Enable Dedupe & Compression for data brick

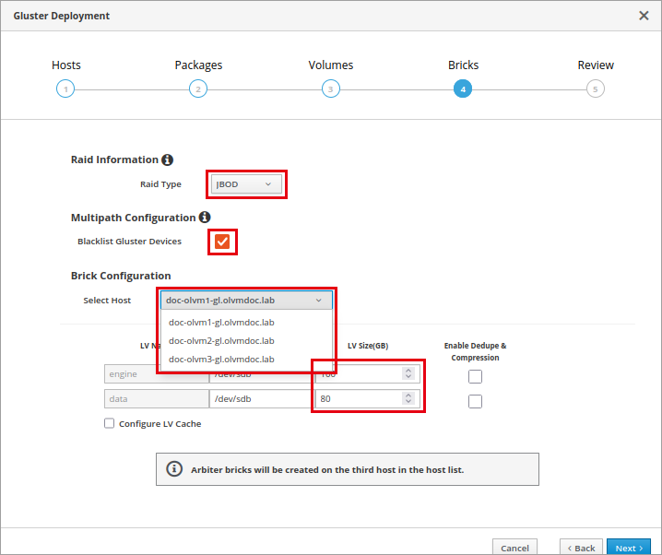tap(475, 401)
